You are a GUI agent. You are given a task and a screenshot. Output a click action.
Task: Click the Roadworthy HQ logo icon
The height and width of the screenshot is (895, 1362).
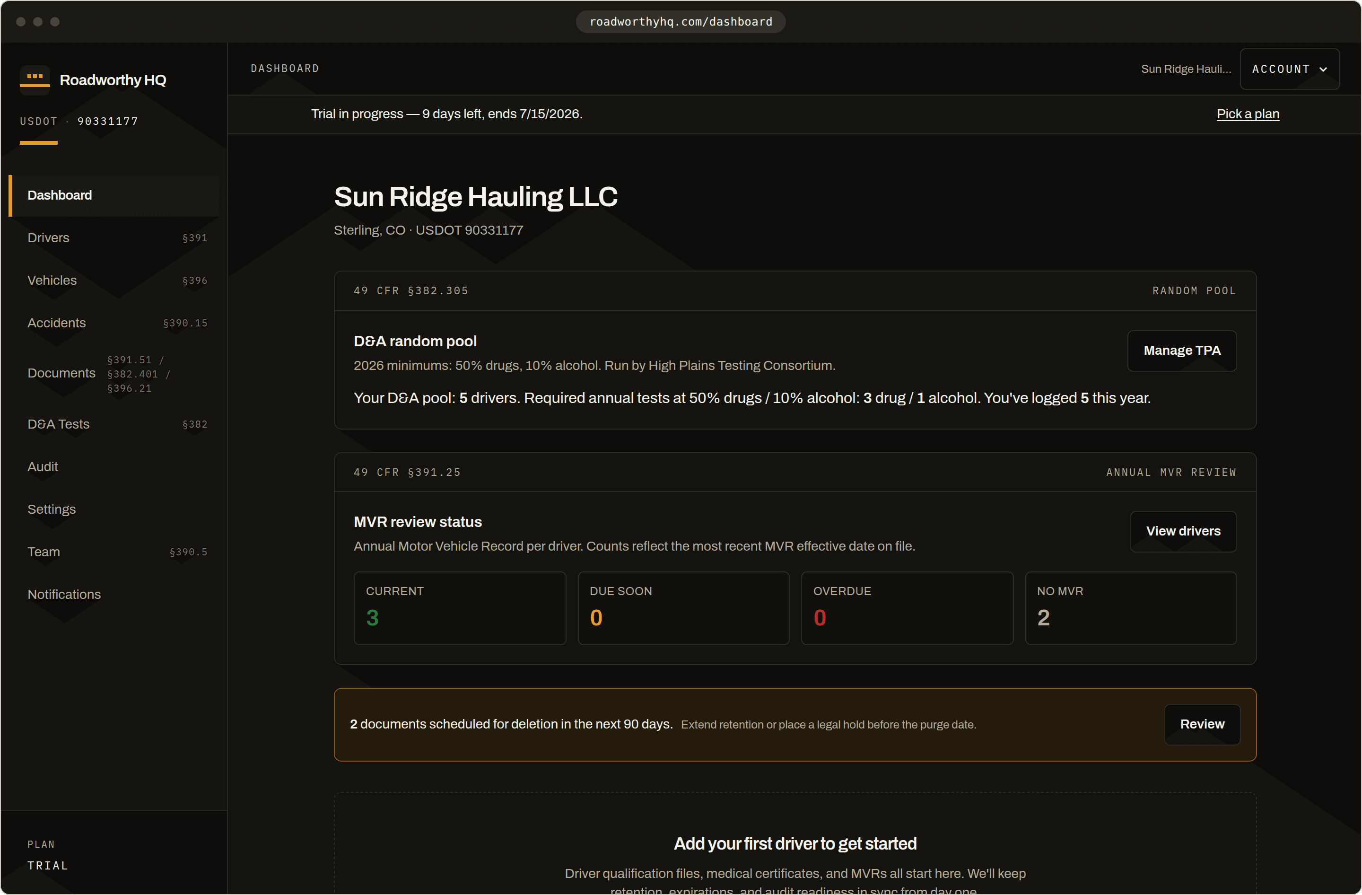[35, 79]
